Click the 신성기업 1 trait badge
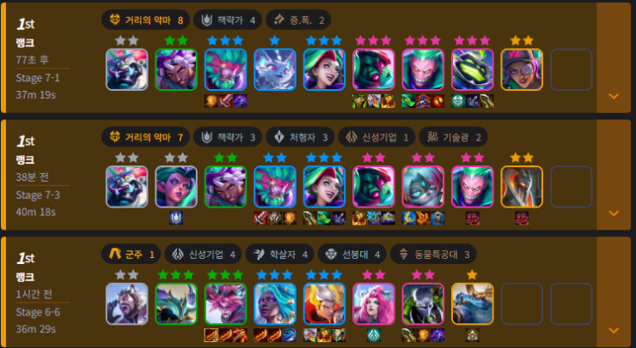The width and height of the screenshot is (636, 348). pyautogui.click(x=376, y=137)
